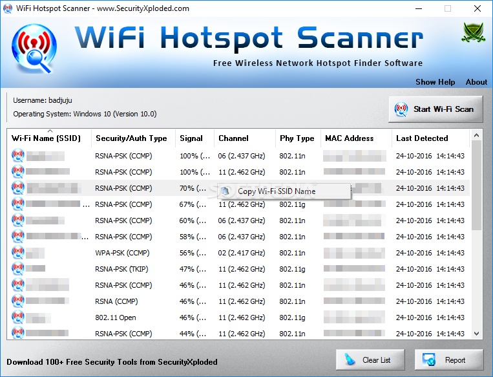493x377 pixels.
Task: Click the 02 (2.417 GHz) channel cell
Action: click(242, 253)
